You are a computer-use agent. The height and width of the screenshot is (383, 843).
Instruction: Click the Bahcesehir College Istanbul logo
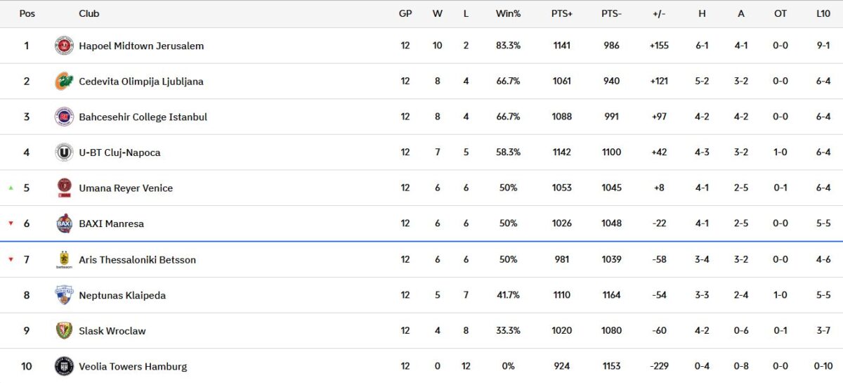point(64,117)
